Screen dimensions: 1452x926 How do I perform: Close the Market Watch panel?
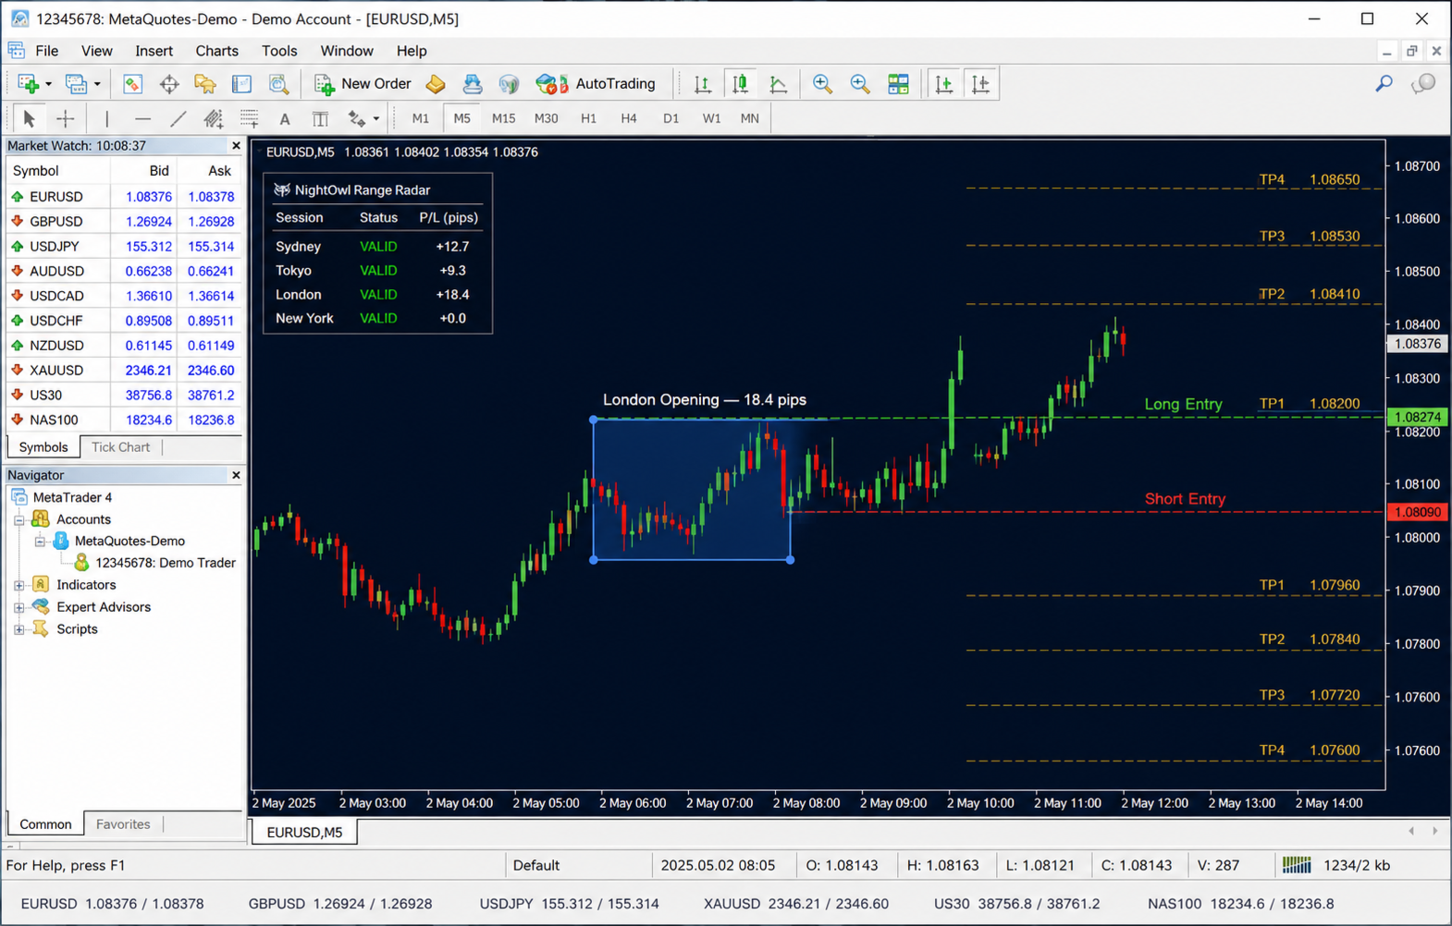click(236, 146)
